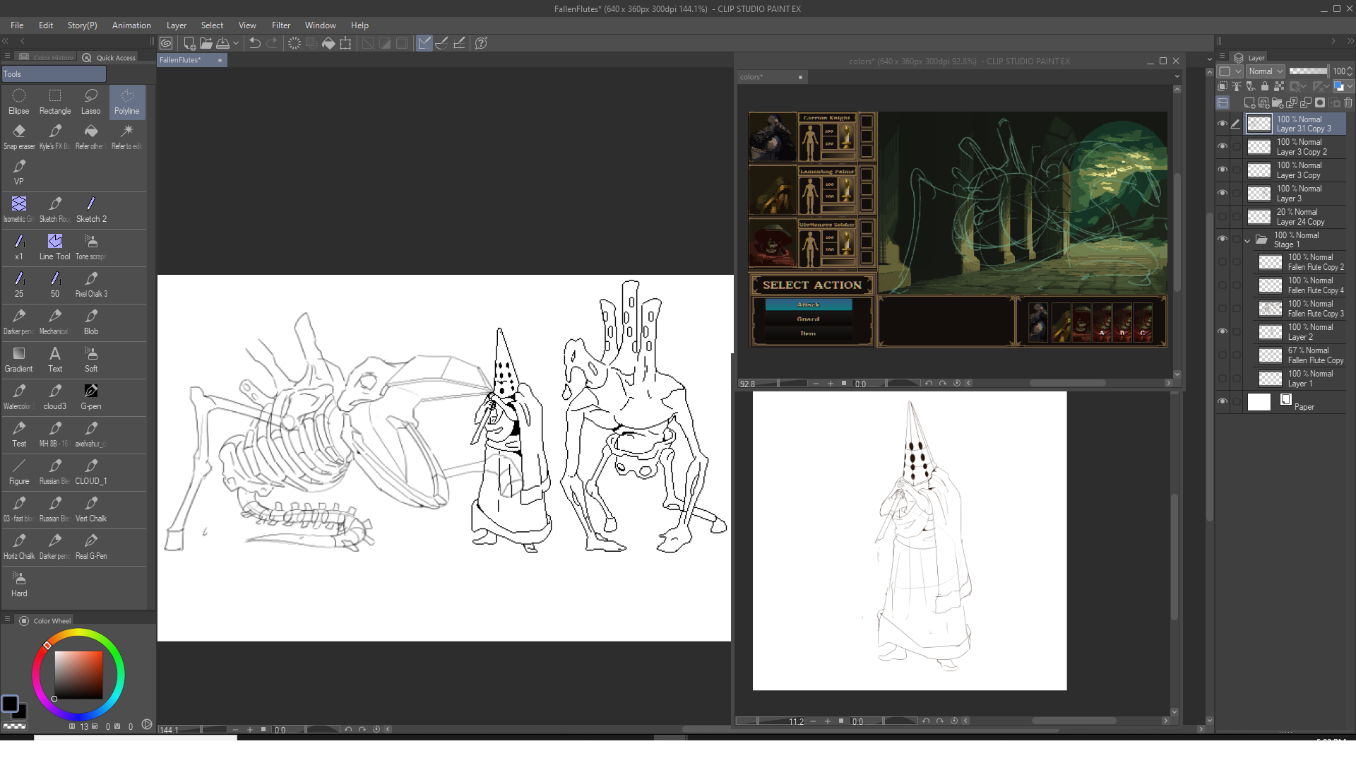The image size is (1356, 763).
Task: Select the Blob brush sub tool
Action: (x=91, y=321)
